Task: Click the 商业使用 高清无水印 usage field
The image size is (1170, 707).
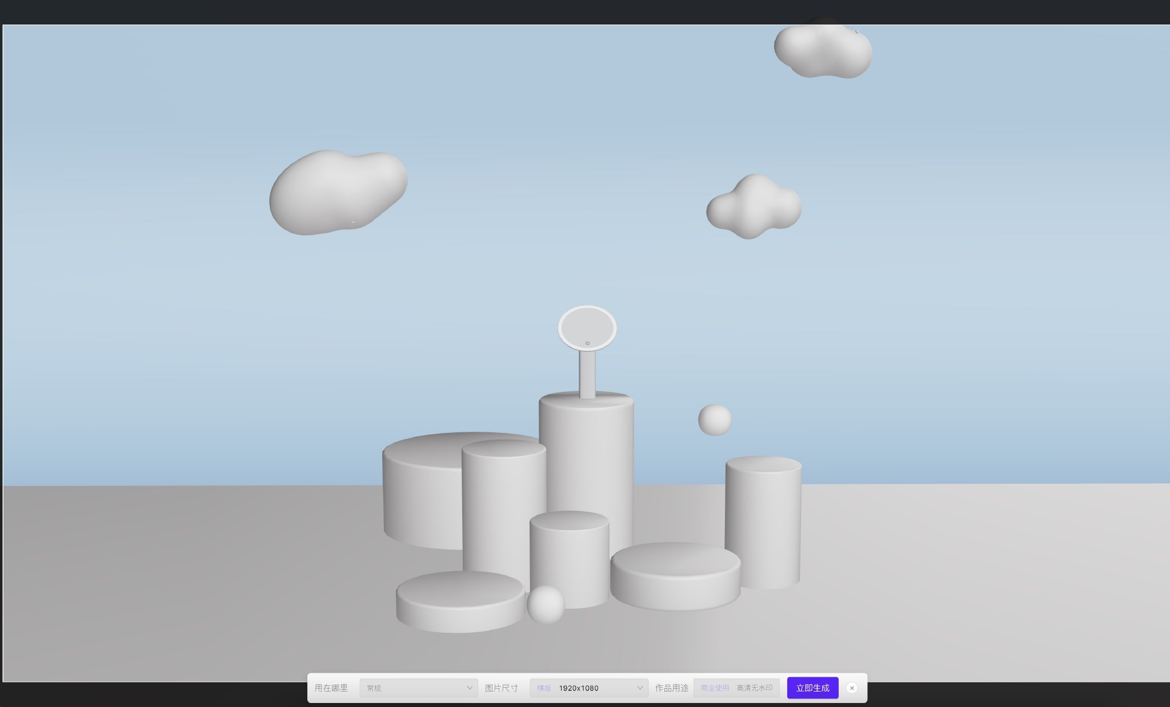Action: (x=736, y=688)
